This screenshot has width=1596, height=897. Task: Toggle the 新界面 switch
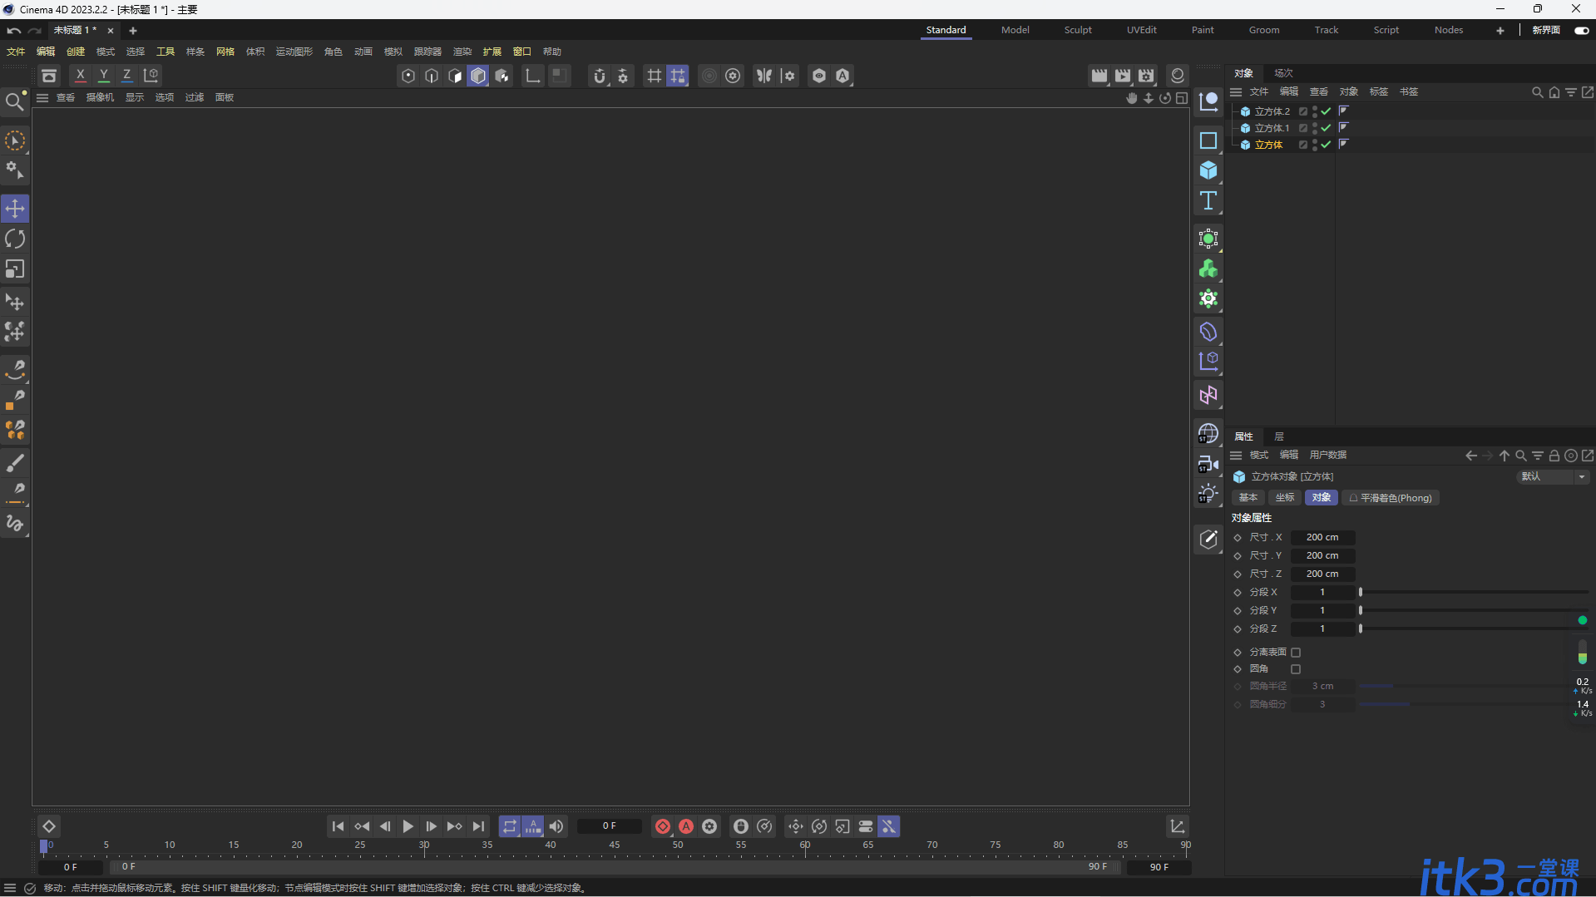tap(1582, 30)
